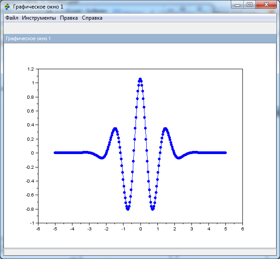Viewport: 280px width, 259px height.
Task: Click the Scilab icon in title bar
Action: [x=7, y=7]
